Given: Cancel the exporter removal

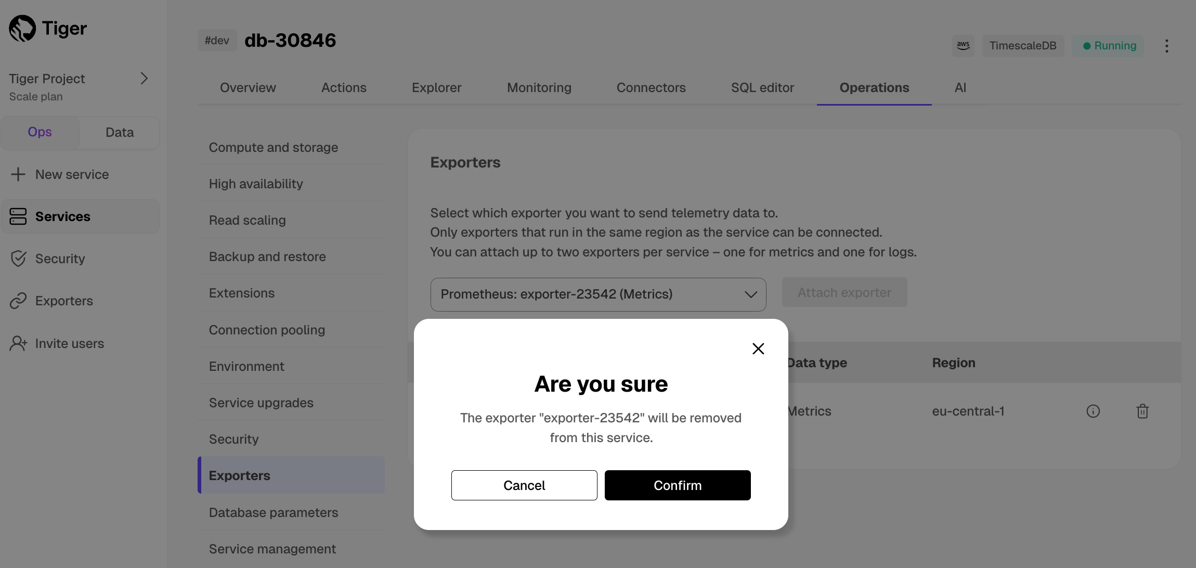Looking at the screenshot, I should click(524, 485).
